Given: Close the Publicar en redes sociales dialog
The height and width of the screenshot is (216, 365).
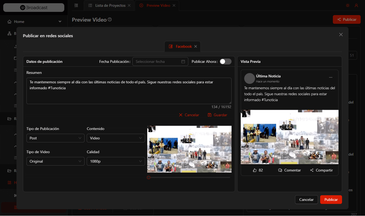Looking at the screenshot, I should click(x=341, y=35).
